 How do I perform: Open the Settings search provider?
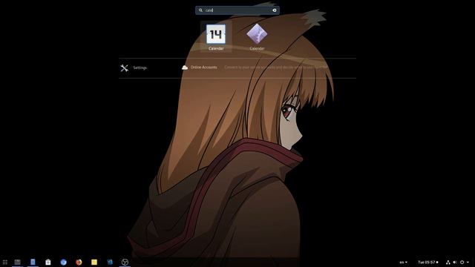click(x=134, y=67)
